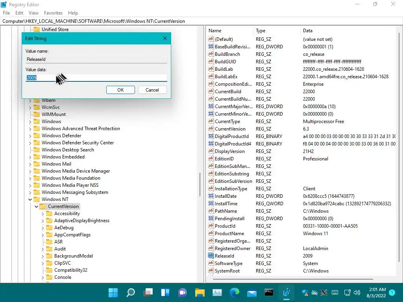
Task: Select the Windows Desktop Search key
Action: point(68,150)
